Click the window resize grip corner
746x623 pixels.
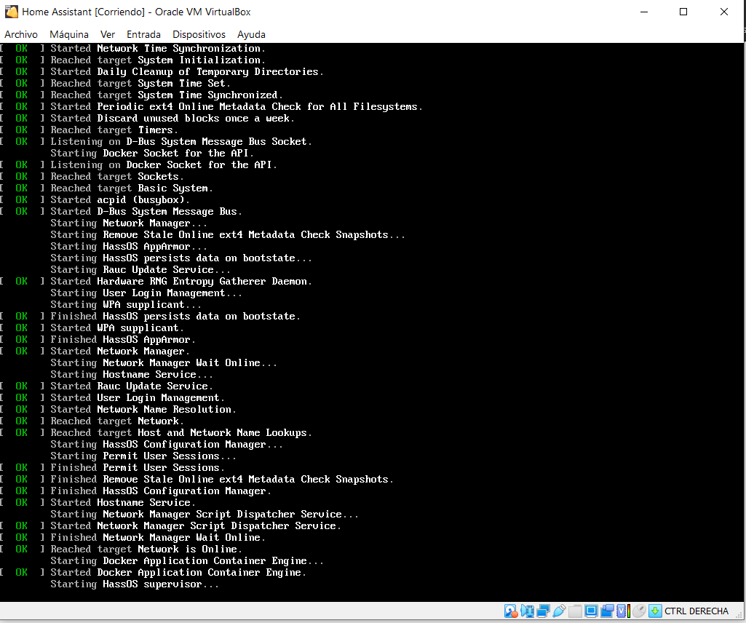pyautogui.click(x=740, y=618)
